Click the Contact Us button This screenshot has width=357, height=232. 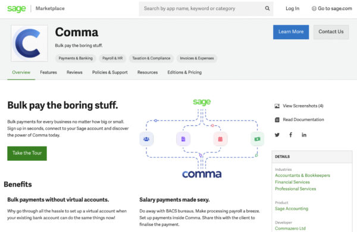point(331,32)
